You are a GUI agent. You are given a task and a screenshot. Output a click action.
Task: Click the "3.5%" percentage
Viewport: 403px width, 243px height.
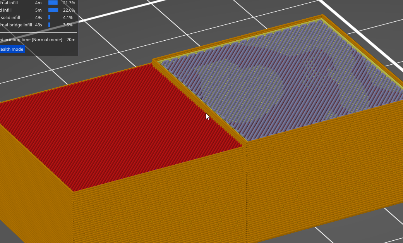tap(68, 25)
